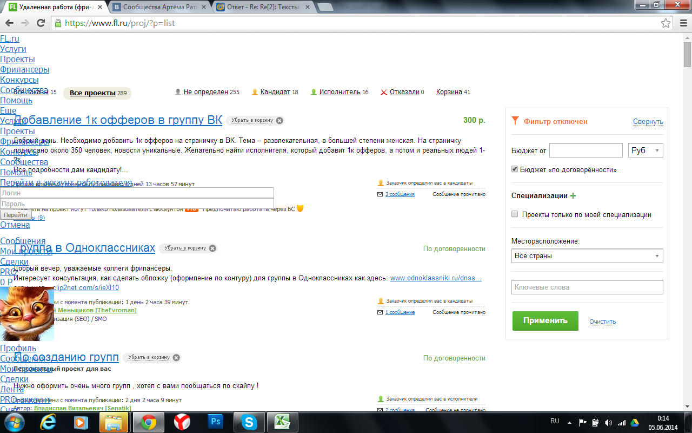The height and width of the screenshot is (433, 692).
Task: Open the Корзина tab
Action: point(449,92)
